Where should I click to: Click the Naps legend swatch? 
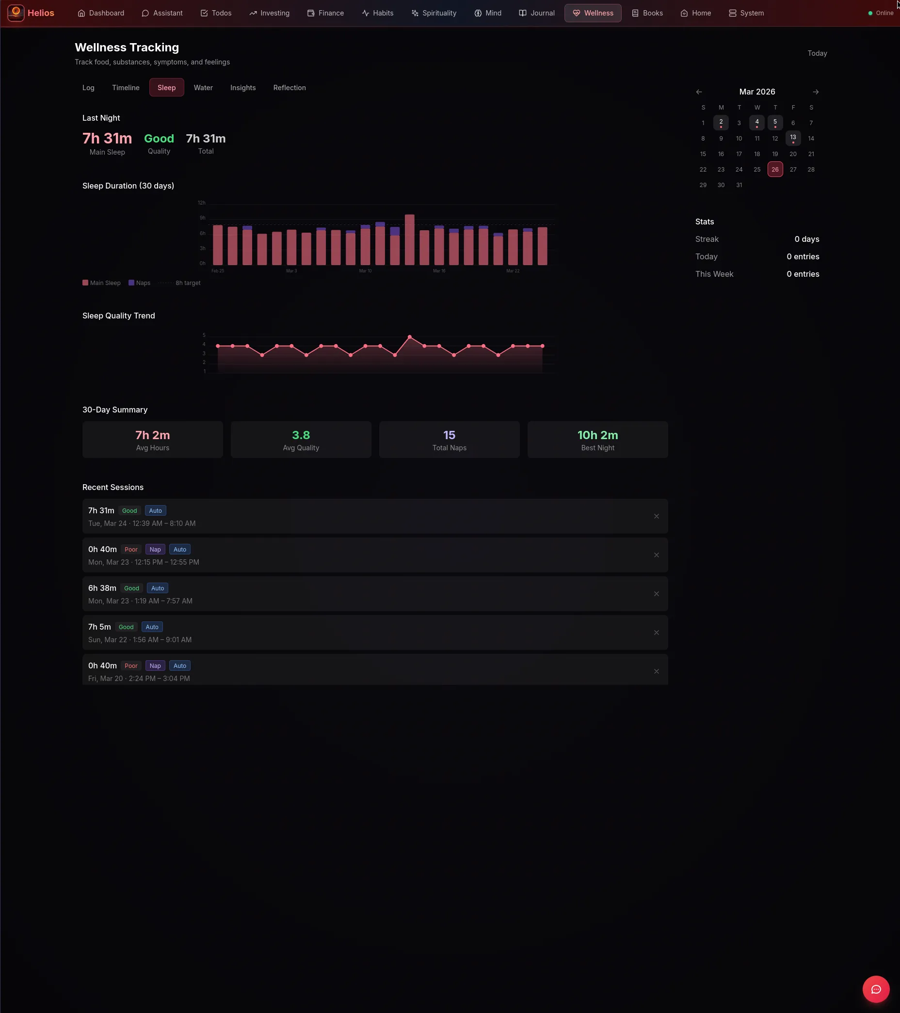(131, 283)
